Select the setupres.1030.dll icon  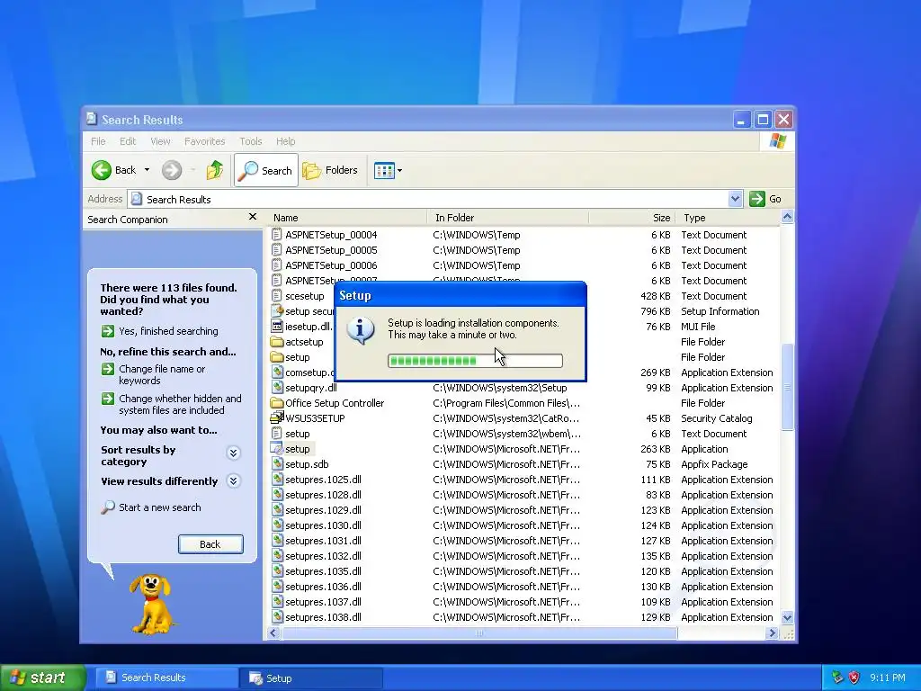pos(277,525)
